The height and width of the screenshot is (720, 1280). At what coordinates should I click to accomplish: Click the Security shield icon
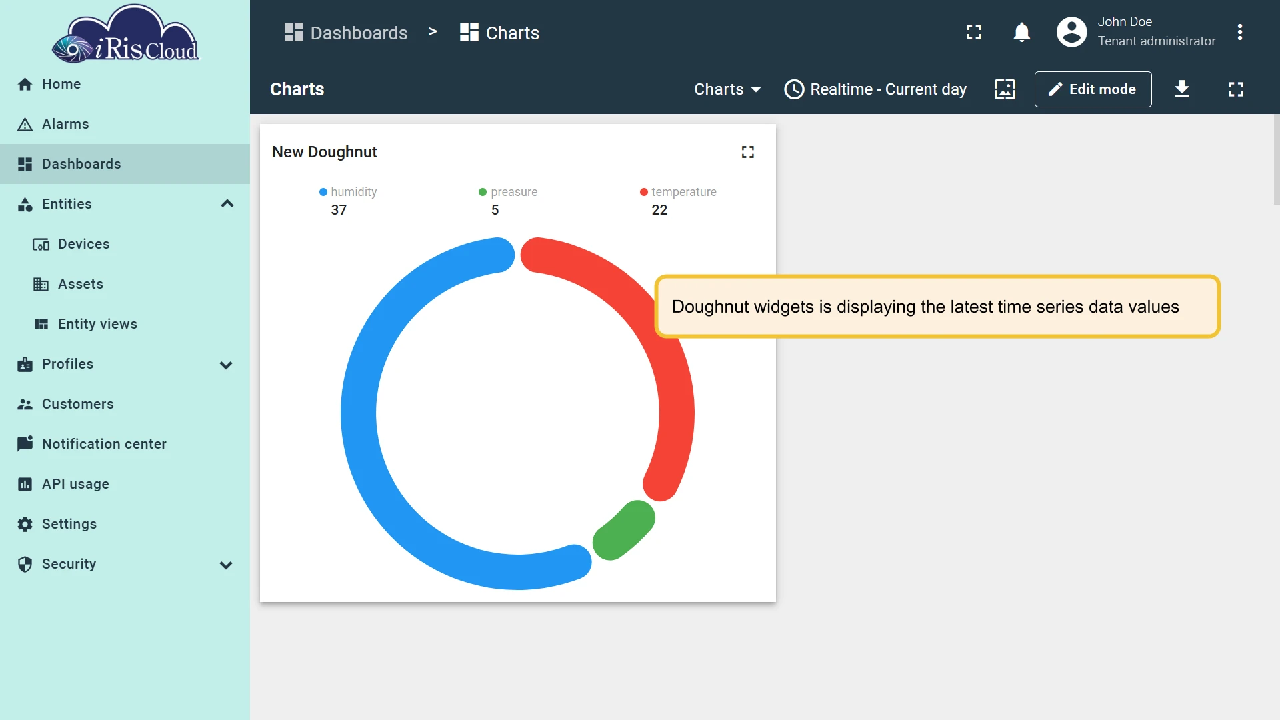point(25,564)
